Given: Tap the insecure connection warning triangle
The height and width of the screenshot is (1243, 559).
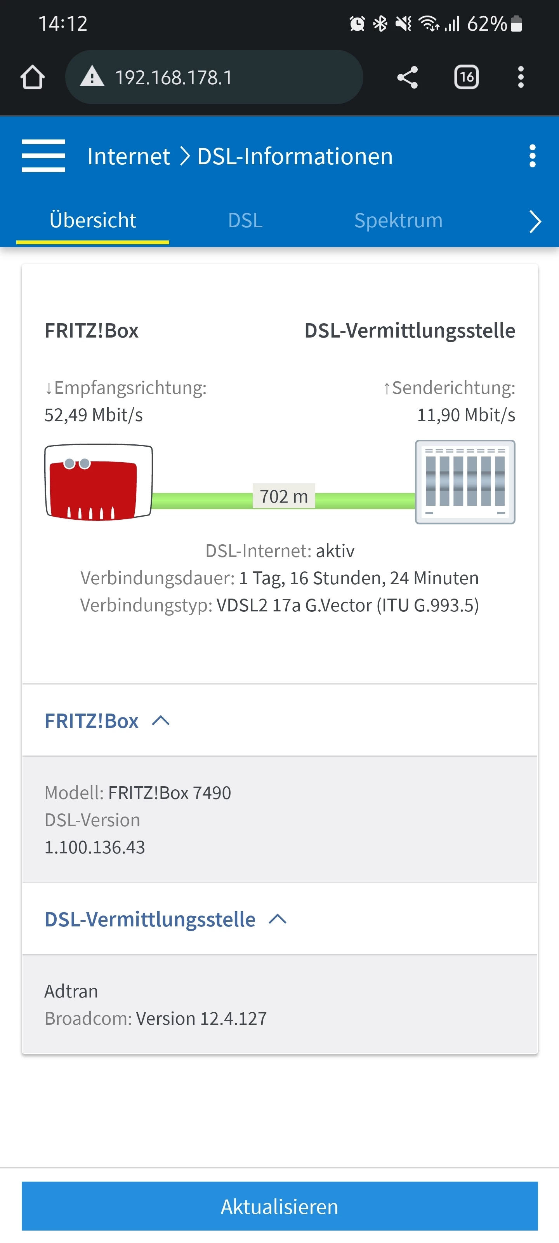Looking at the screenshot, I should click(x=92, y=77).
